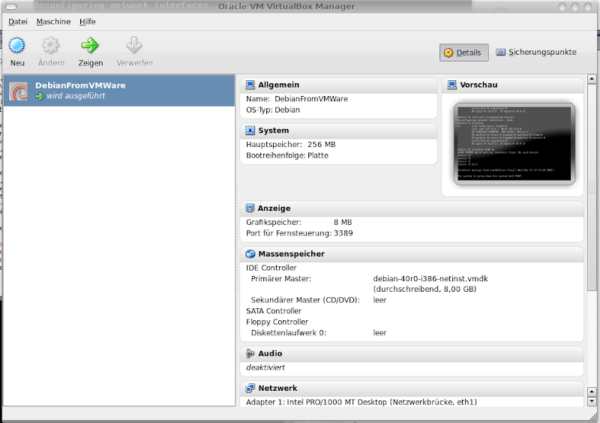600x423 pixels.
Task: Click the 'IDE Controller' entry
Action: tap(271, 268)
